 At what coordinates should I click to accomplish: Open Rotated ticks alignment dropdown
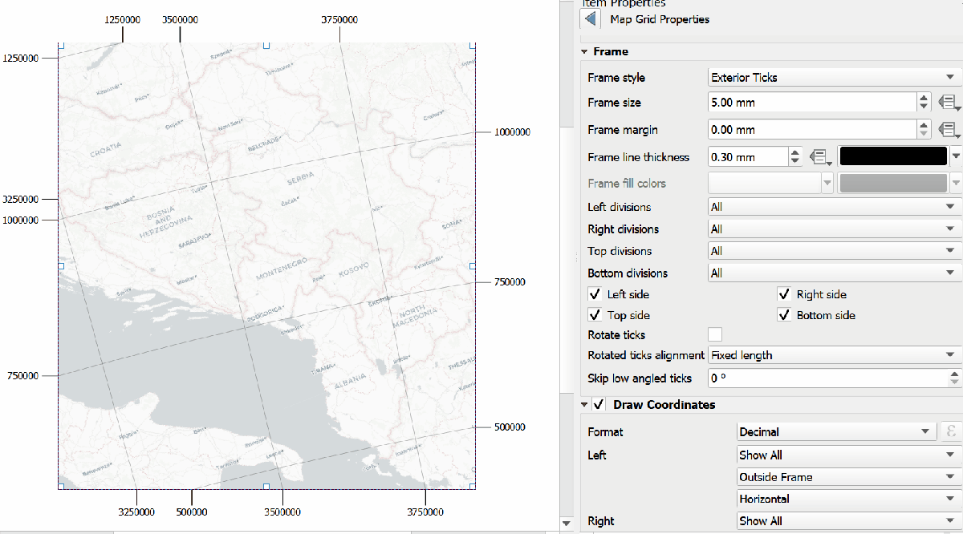(835, 354)
